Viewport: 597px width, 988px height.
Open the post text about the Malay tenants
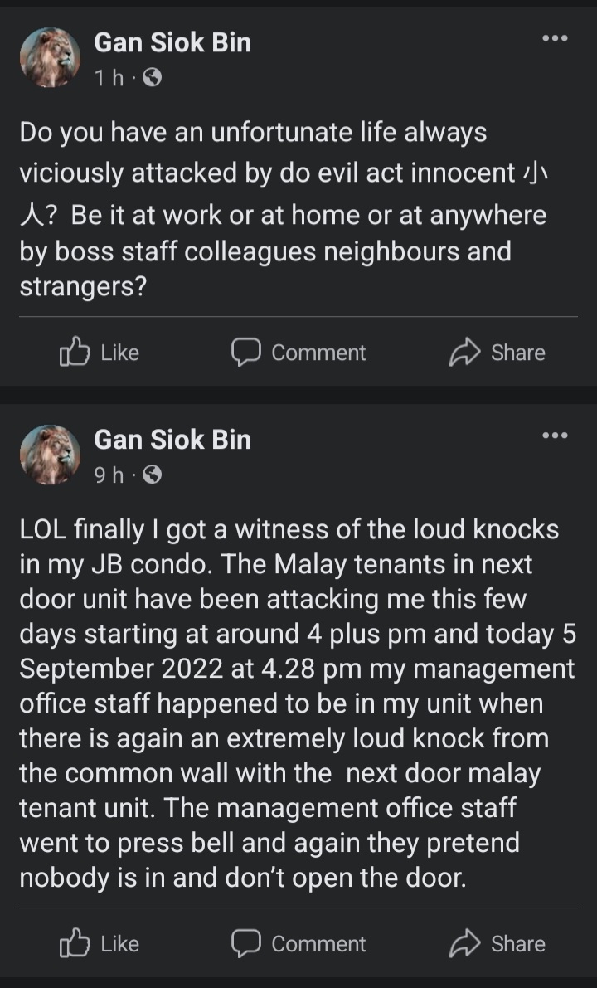[x=297, y=703]
